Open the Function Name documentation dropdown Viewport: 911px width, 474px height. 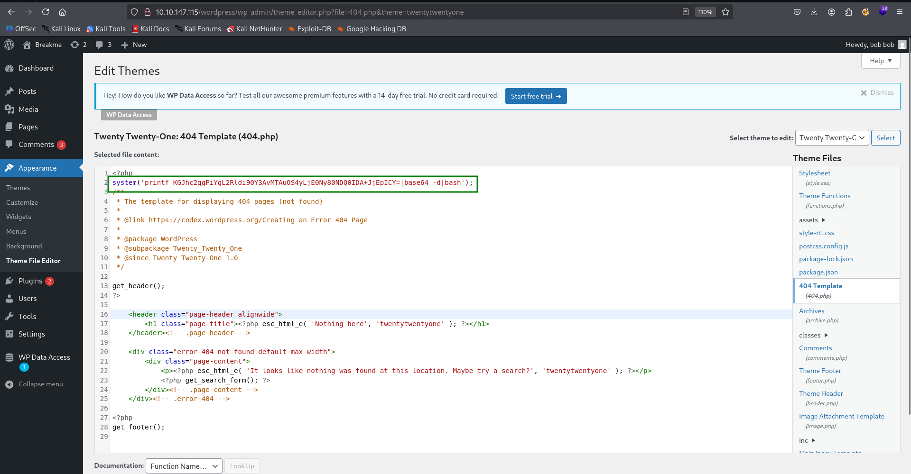(x=184, y=466)
